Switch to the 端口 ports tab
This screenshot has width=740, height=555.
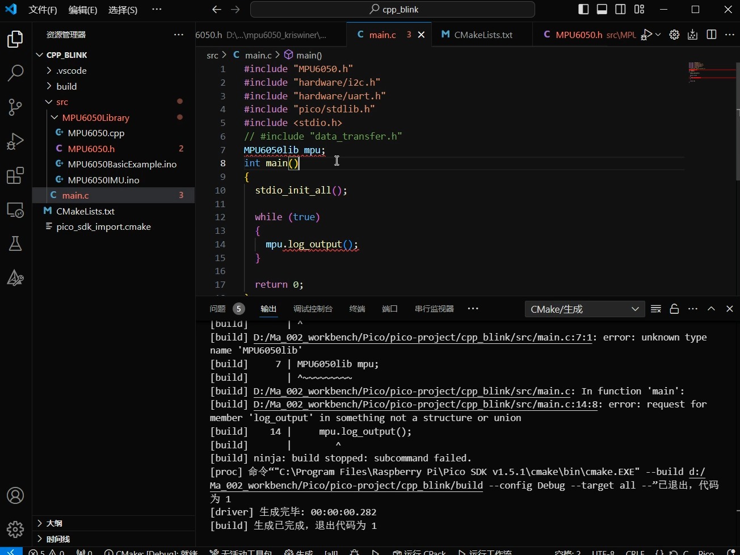pos(390,309)
